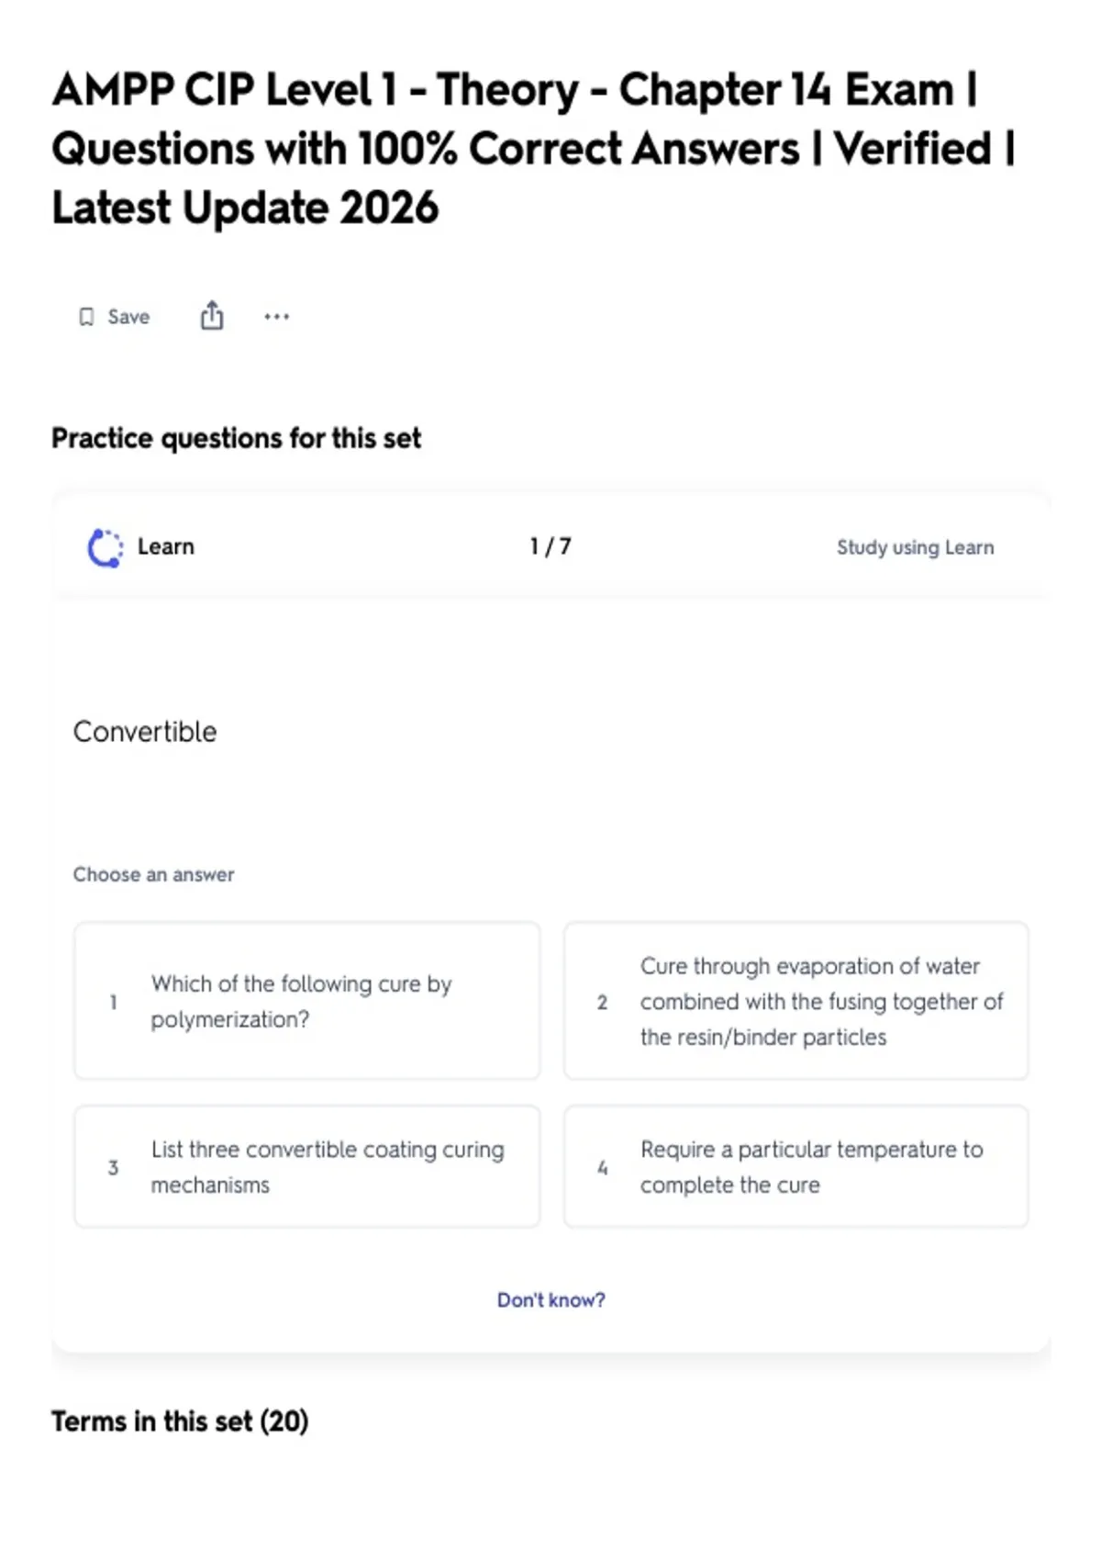Open the three-dots more options menu
Screen dimensions: 1101x1561
(276, 317)
